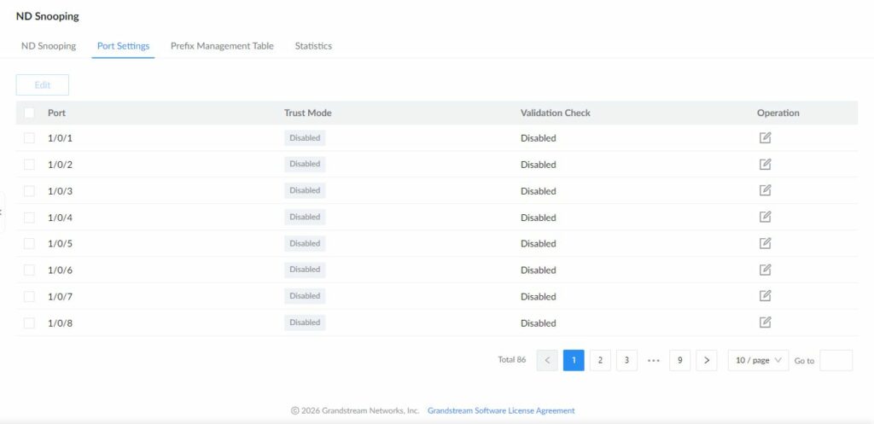
Task: Click the Total 86 count text
Action: (x=512, y=360)
